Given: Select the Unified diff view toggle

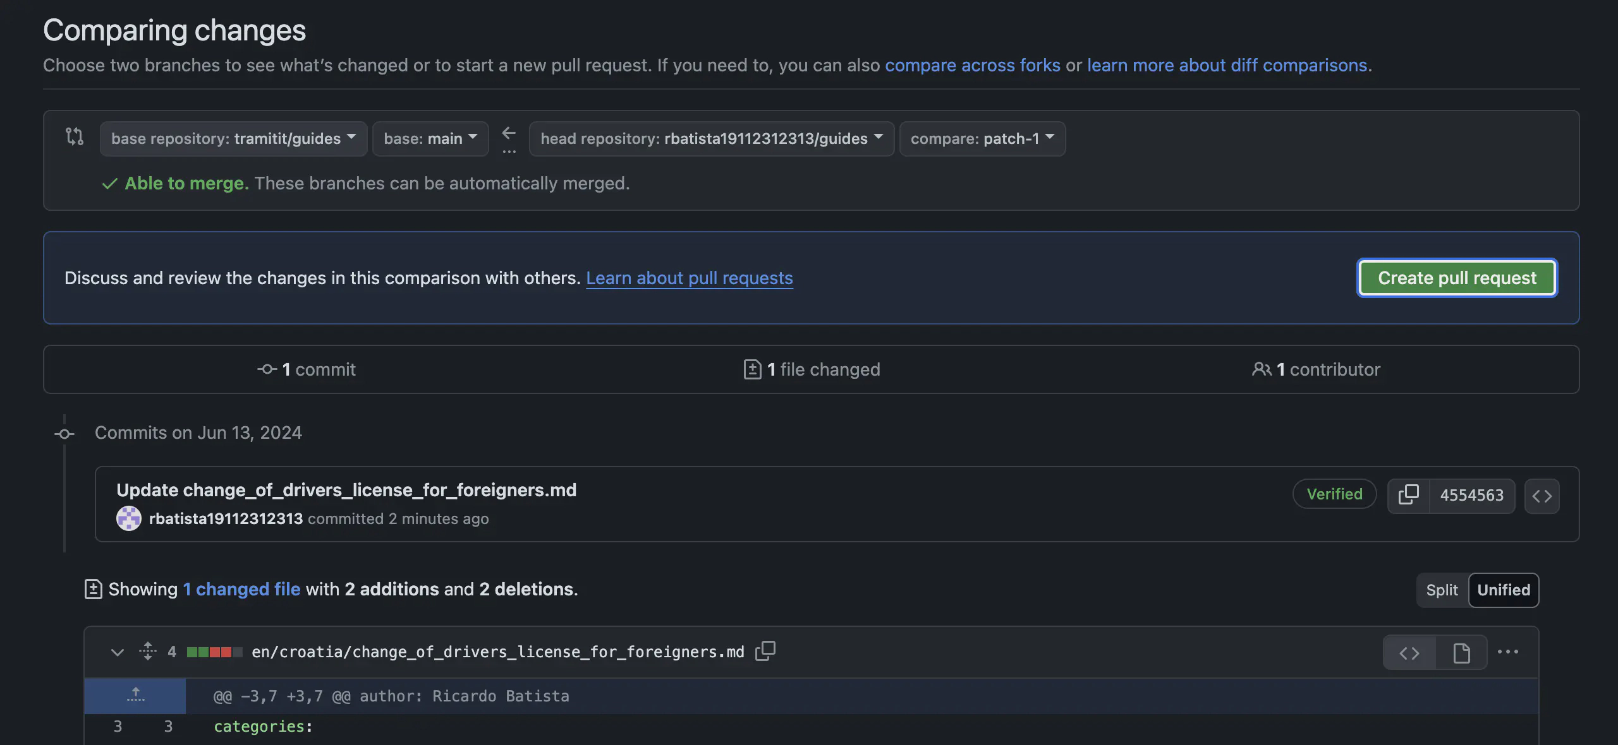Looking at the screenshot, I should 1504,590.
